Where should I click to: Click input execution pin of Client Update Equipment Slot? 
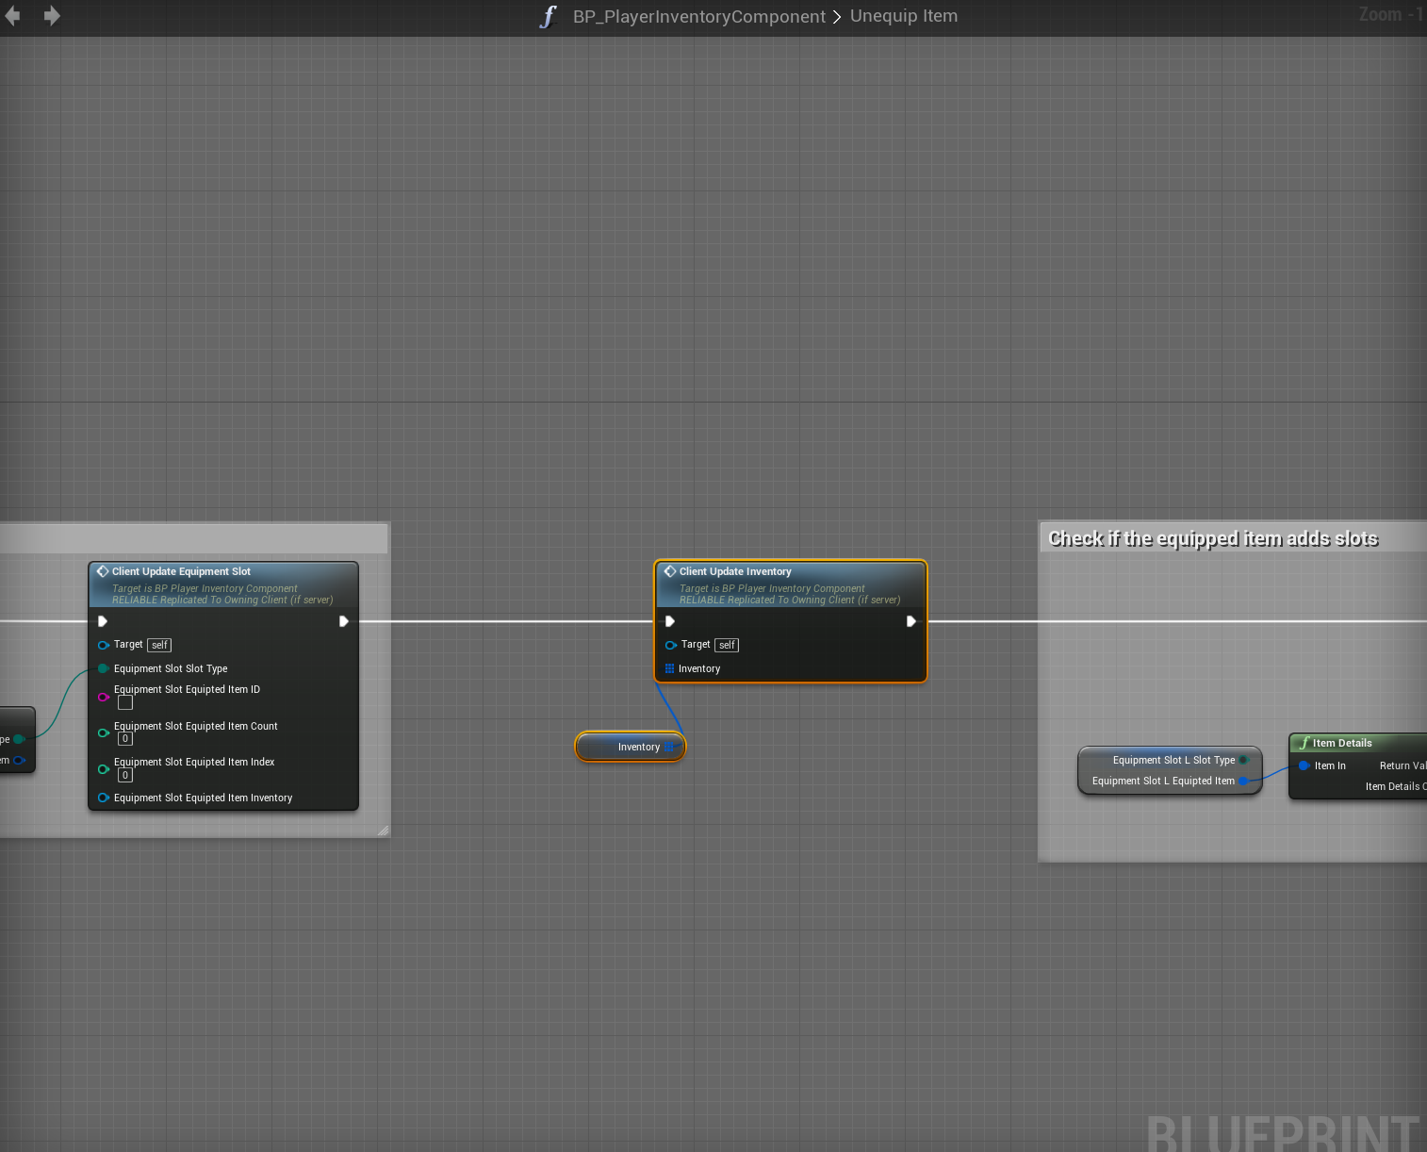pos(103,621)
